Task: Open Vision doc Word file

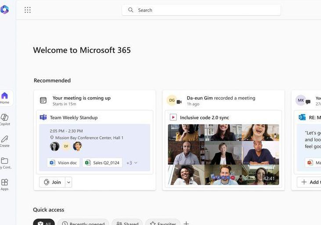Action: [63, 162]
